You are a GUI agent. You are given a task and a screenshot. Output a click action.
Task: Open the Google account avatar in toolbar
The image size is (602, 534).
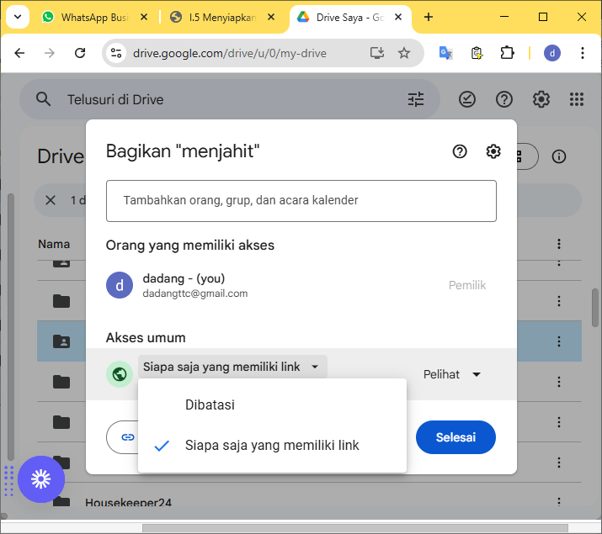coord(552,53)
